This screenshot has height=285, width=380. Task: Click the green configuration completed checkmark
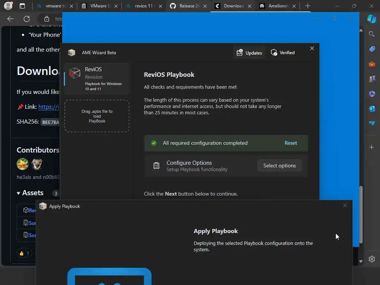[154, 143]
